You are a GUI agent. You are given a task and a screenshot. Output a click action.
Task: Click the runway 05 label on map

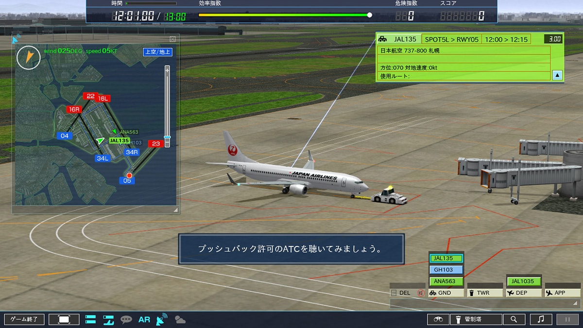point(127,181)
